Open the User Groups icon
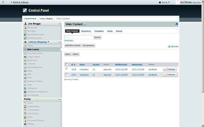The width and height of the screenshot is (204, 127). (x=25, y=114)
